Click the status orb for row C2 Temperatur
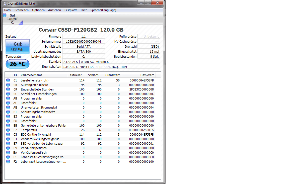289x184 pixels. point(8,130)
